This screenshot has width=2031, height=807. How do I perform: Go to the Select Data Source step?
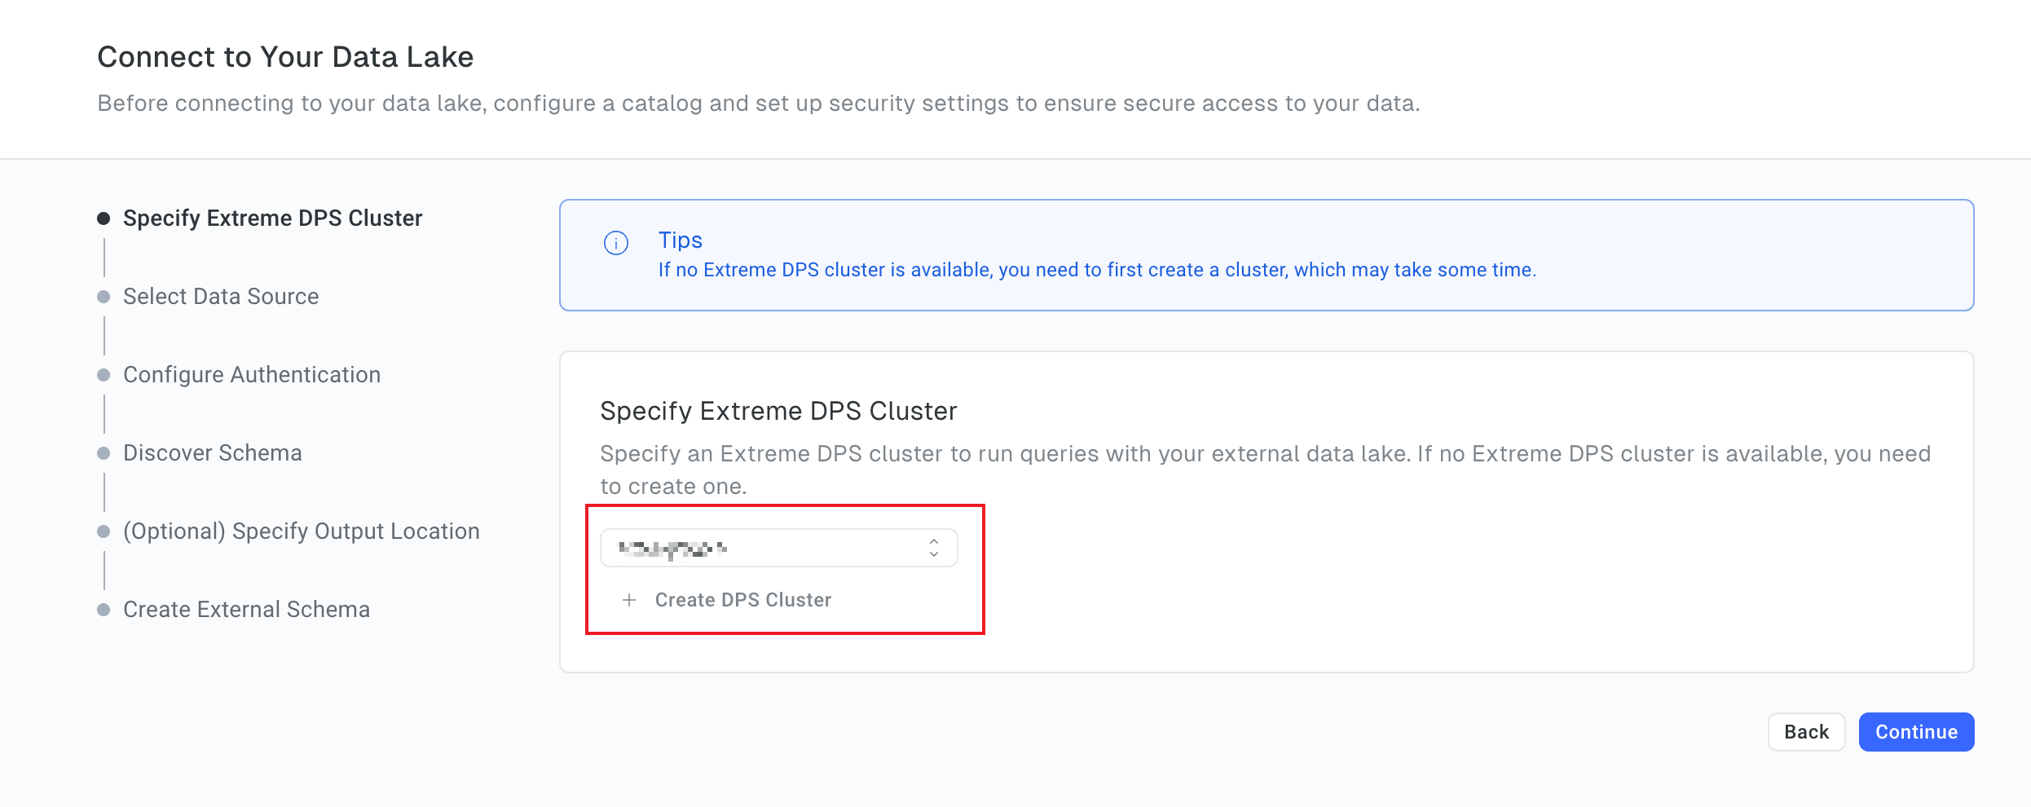pos(221,297)
